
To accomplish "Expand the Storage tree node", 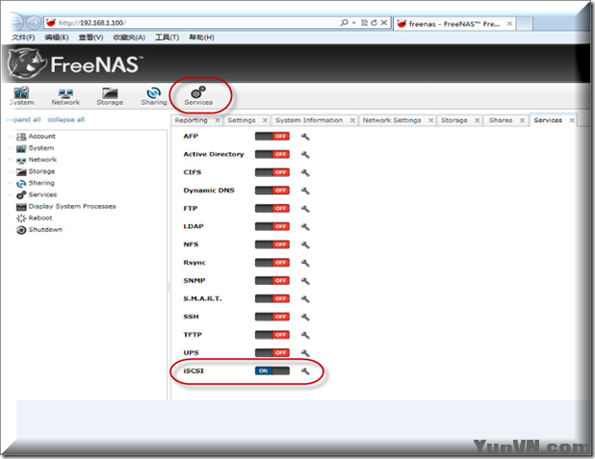I will [x=10, y=171].
